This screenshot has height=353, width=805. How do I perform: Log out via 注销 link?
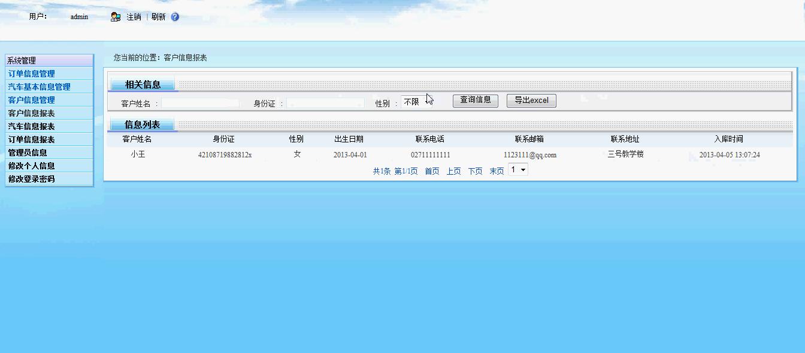click(134, 17)
